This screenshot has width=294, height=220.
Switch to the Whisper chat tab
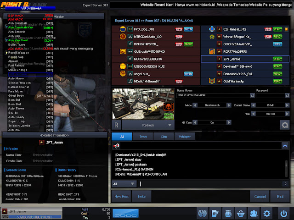coord(185,137)
